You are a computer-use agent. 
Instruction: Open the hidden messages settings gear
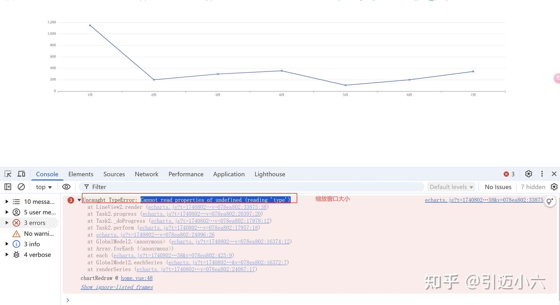(554, 187)
